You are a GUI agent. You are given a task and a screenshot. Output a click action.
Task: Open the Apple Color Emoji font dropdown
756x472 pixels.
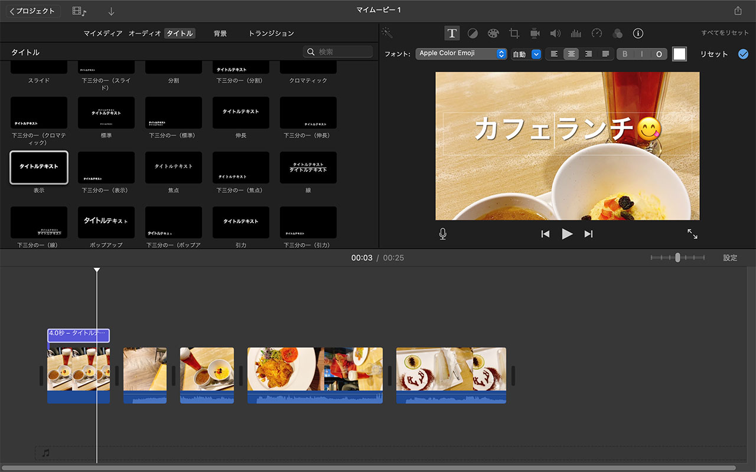pyautogui.click(x=461, y=54)
